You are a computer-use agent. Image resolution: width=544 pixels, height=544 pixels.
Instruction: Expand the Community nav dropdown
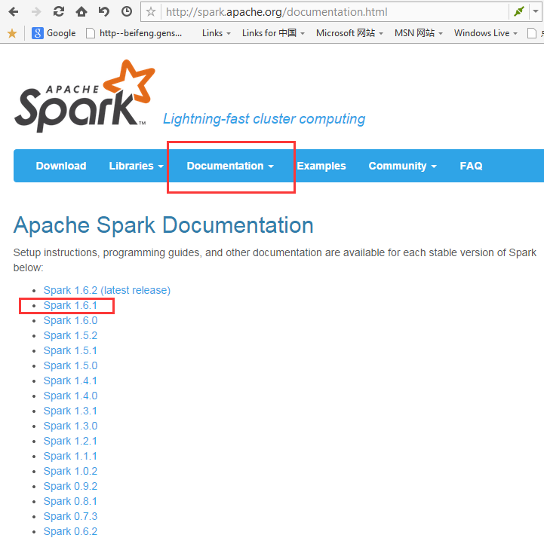(x=402, y=166)
